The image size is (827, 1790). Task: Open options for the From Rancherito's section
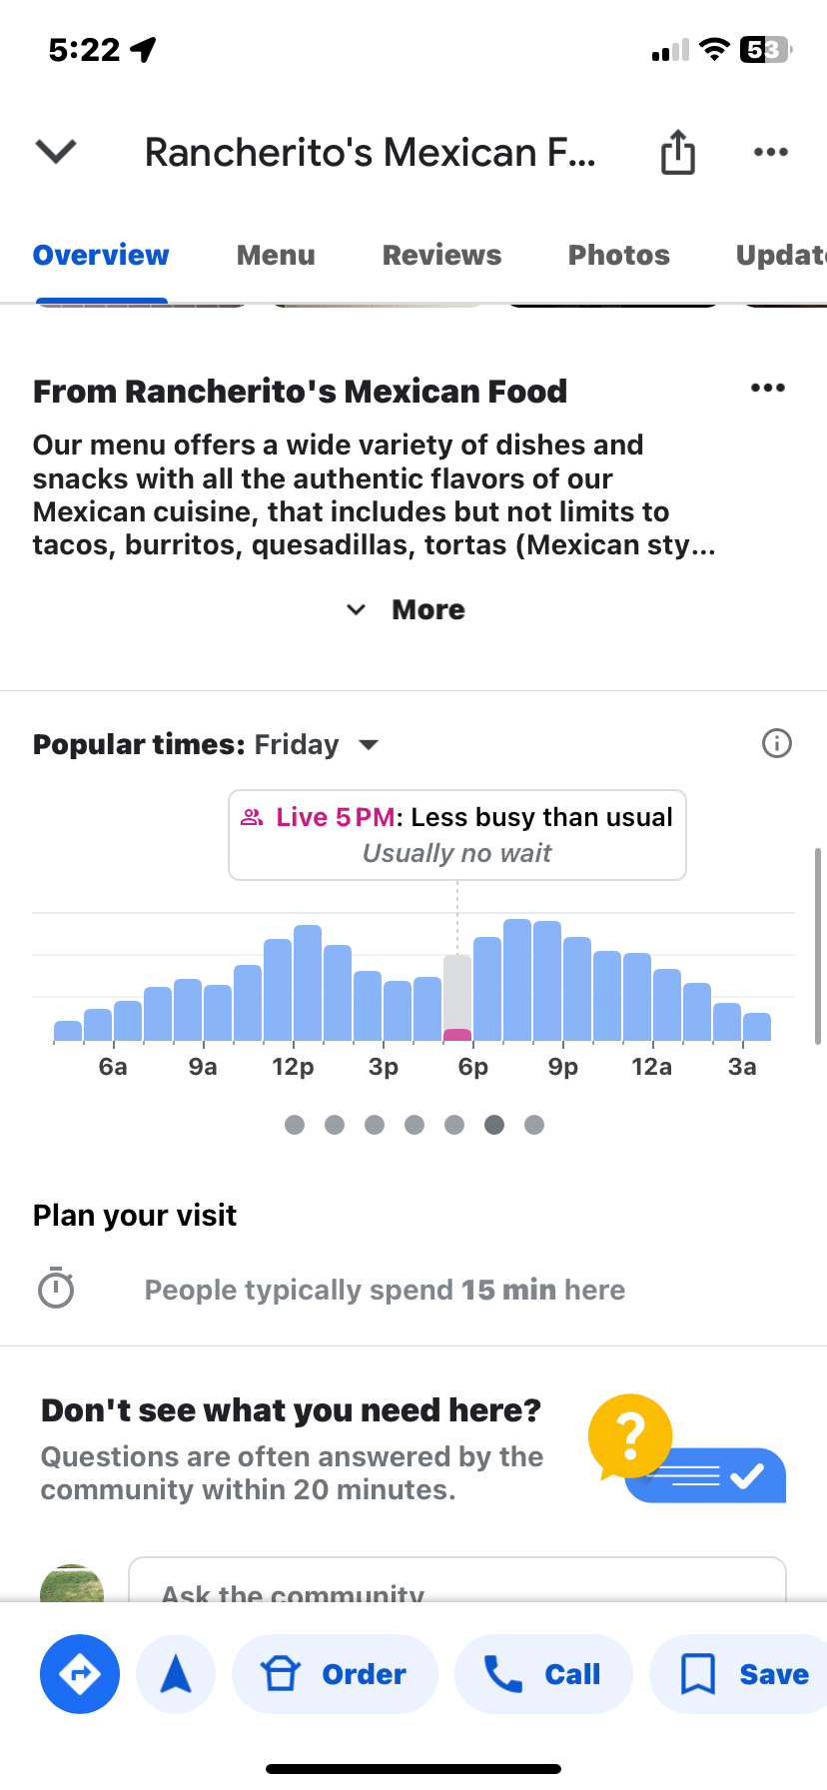[767, 389]
